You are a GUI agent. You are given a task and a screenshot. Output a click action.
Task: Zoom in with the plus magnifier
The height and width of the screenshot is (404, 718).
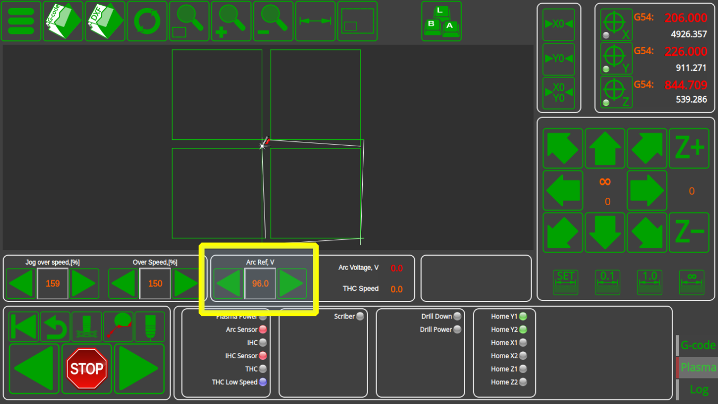point(231,21)
